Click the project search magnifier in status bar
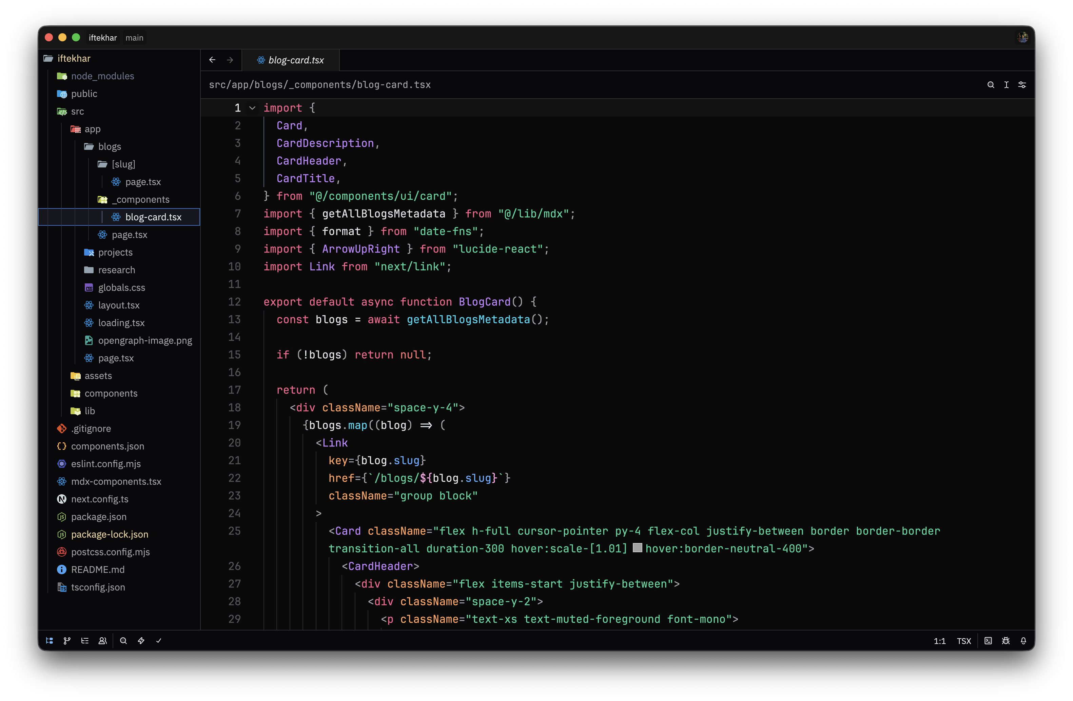Image resolution: width=1073 pixels, height=701 pixels. [x=123, y=641]
